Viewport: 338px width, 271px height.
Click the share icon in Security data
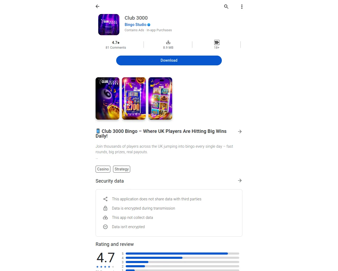click(105, 199)
